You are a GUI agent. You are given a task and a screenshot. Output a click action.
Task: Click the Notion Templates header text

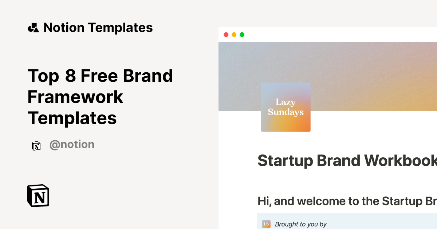(98, 27)
